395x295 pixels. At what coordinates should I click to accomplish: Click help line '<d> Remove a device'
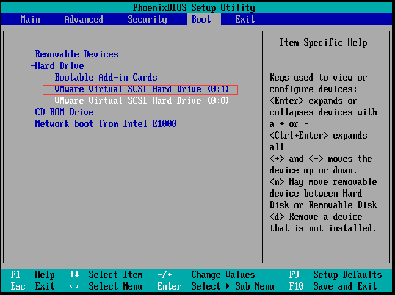tap(316, 216)
